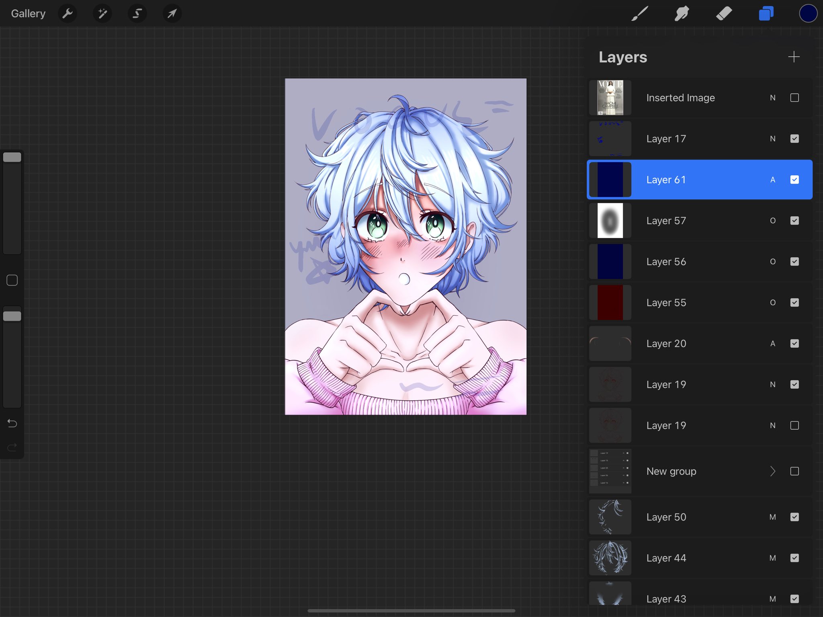Screen dimensions: 823x617
Task: Close the Layers panel via layers icon
Action: [x=766, y=14]
